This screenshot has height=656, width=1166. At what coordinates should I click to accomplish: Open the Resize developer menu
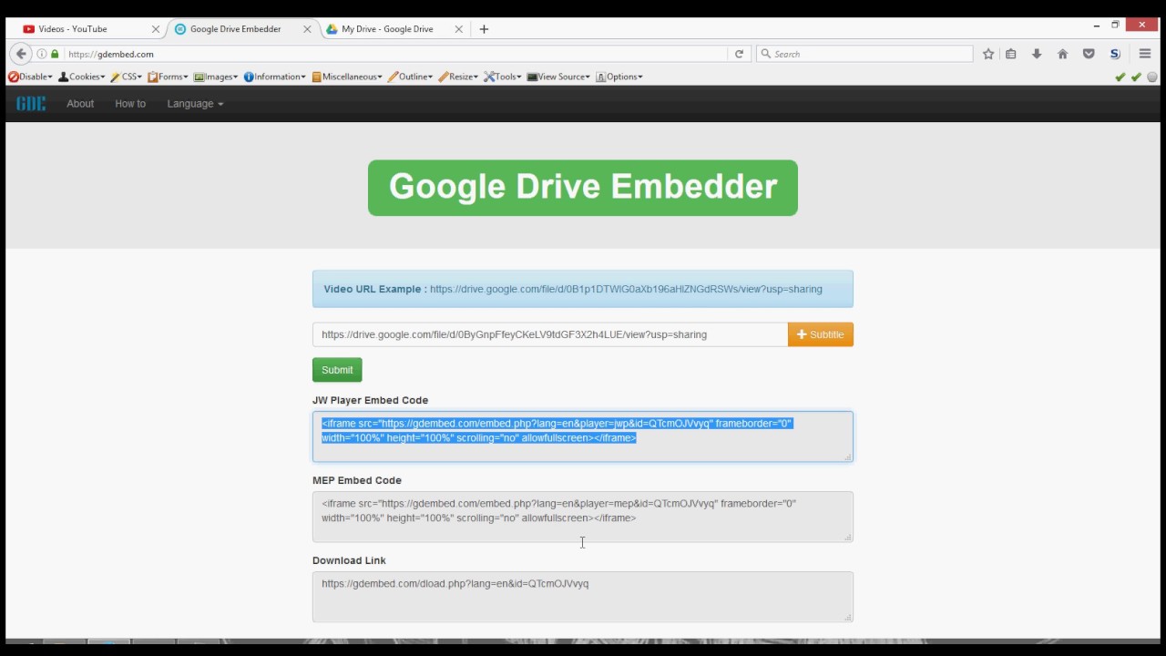pos(458,77)
